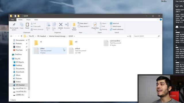Click Cut in the Clipboard group

[33, 23]
